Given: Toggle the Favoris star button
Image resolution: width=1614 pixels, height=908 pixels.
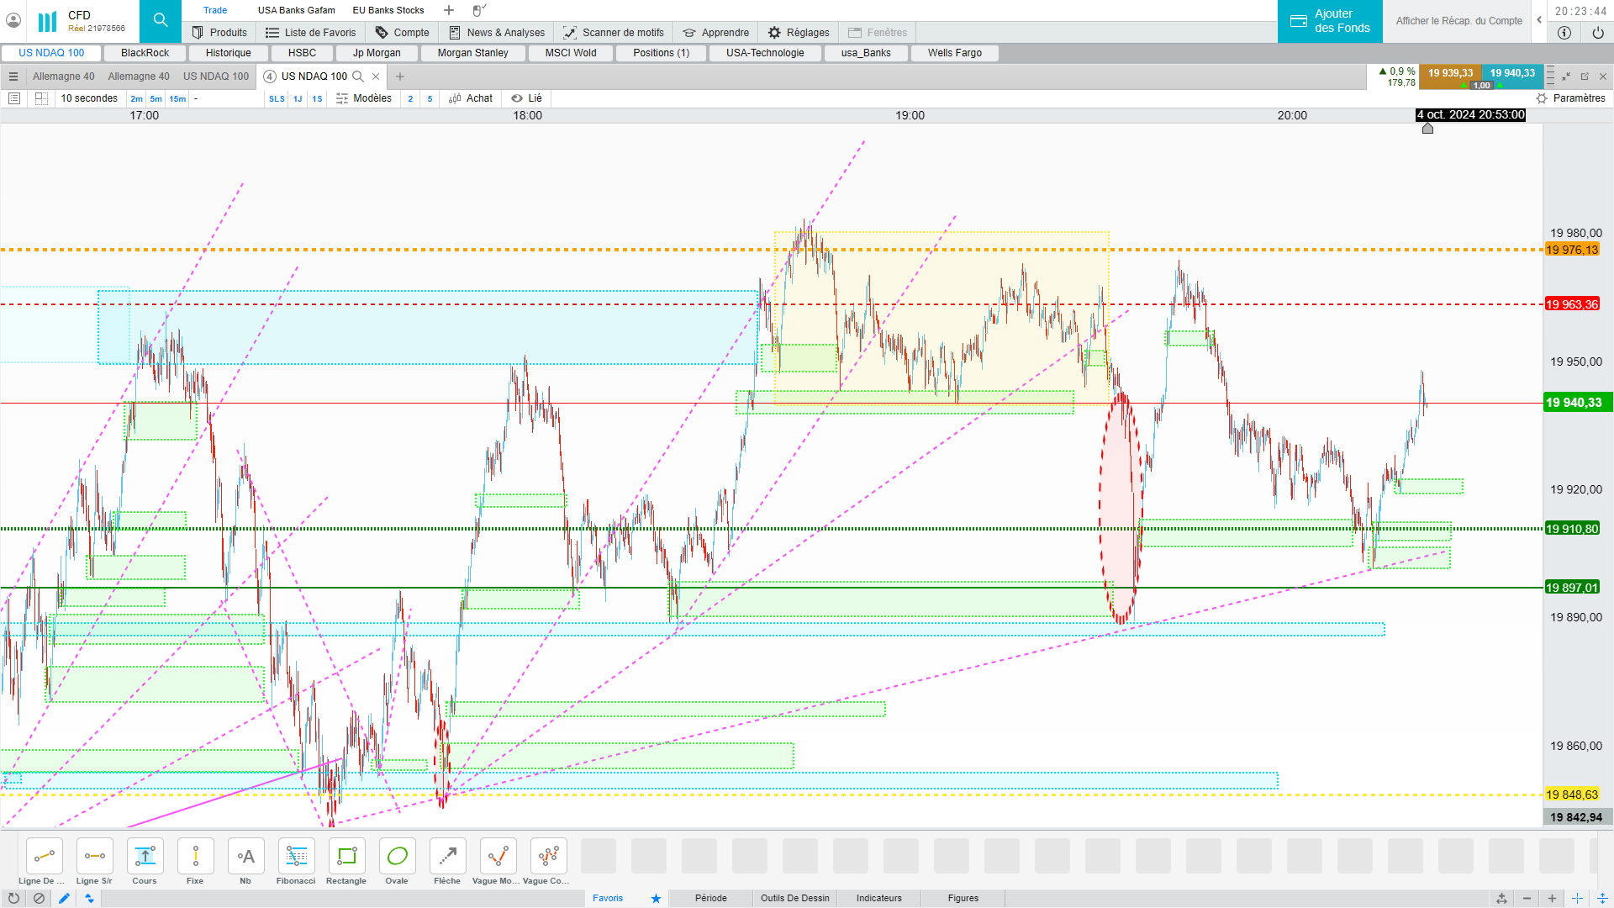Looking at the screenshot, I should click(x=656, y=898).
